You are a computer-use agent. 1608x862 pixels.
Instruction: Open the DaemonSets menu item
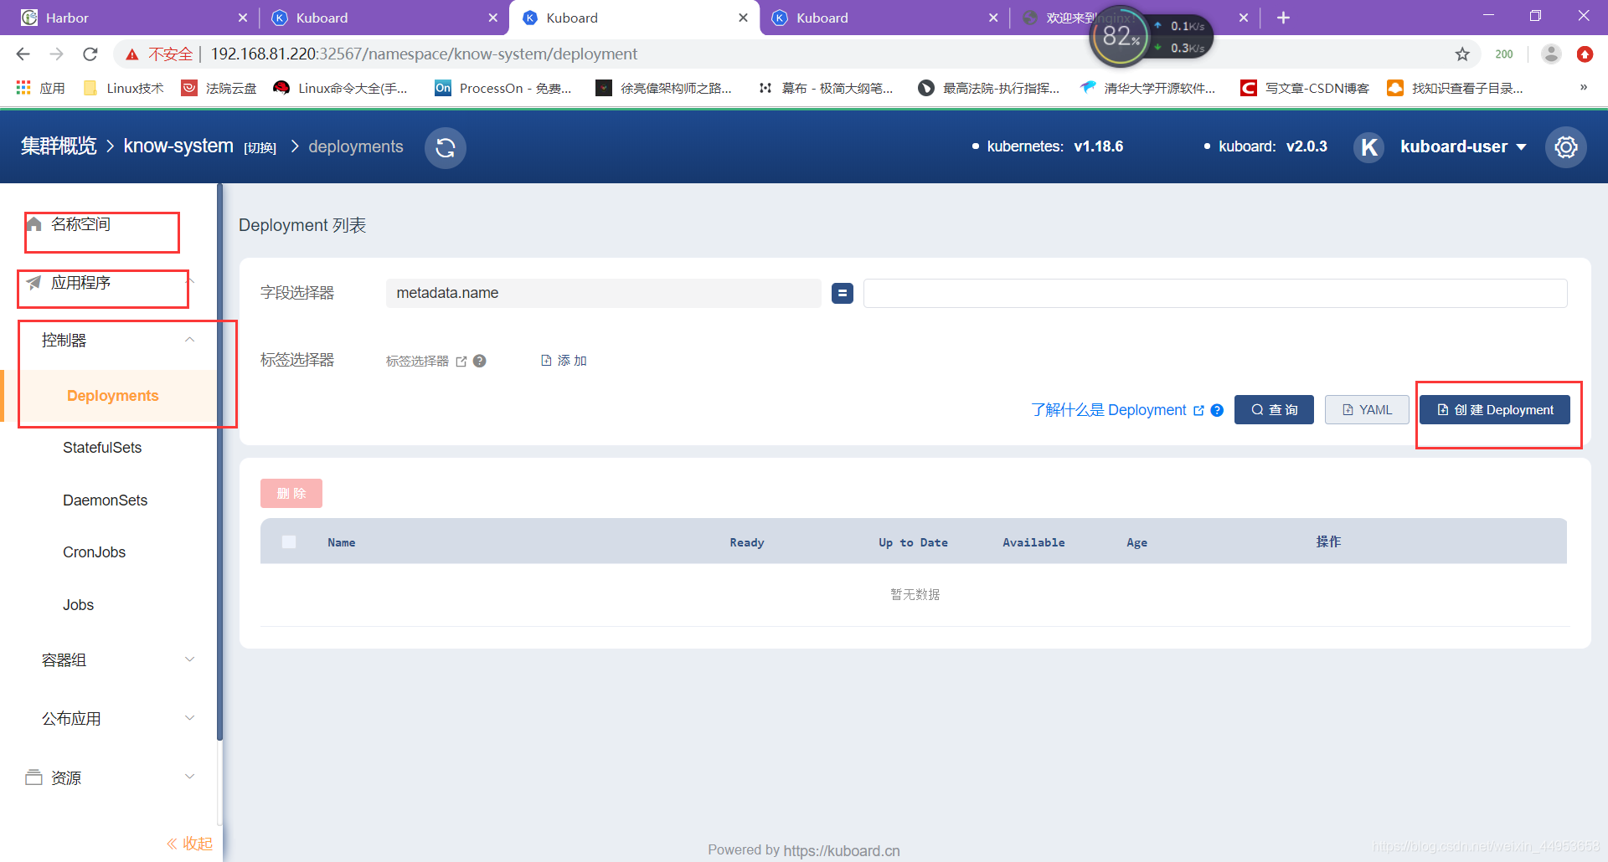click(105, 500)
